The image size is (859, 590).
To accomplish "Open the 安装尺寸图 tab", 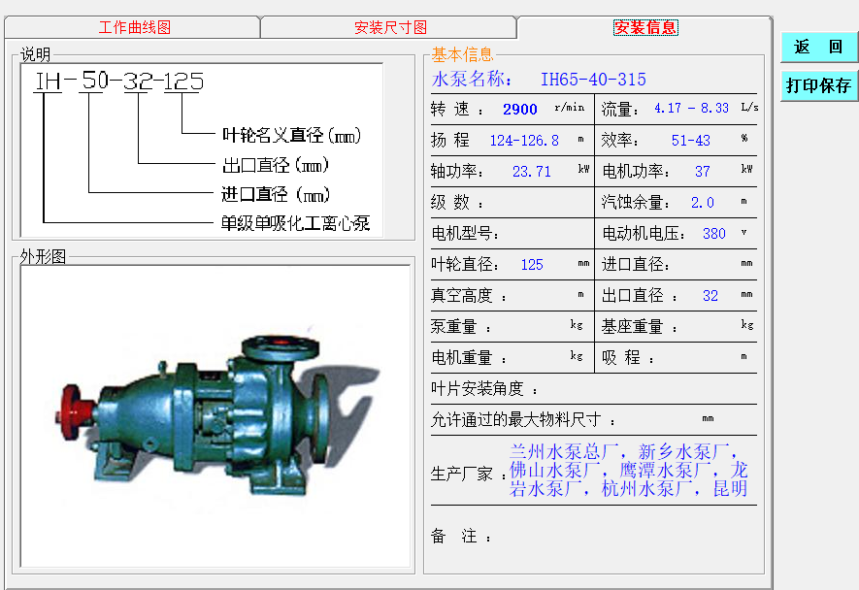I will point(389,27).
